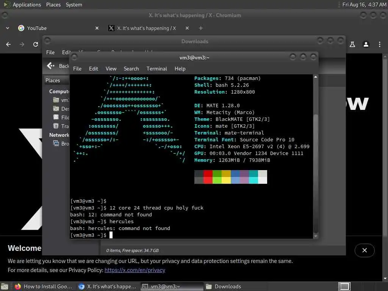Click 'bash: hercules: command not found' text
This screenshot has height=291, width=388.
[x=120, y=228]
